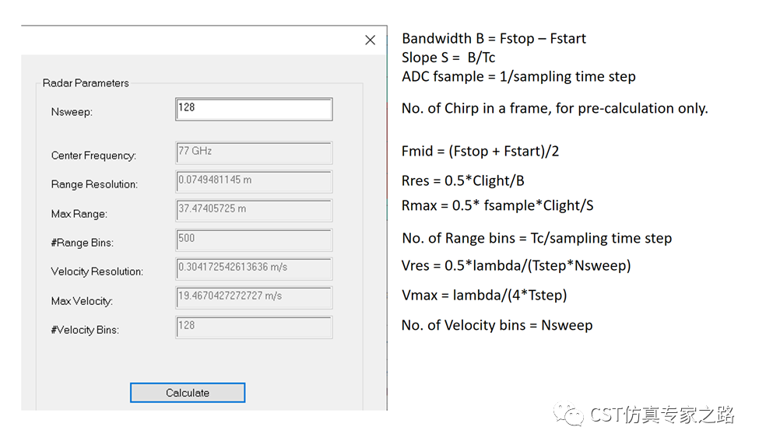Click the Bandwidth B formula line
Screen dimensions: 759x448
point(494,38)
